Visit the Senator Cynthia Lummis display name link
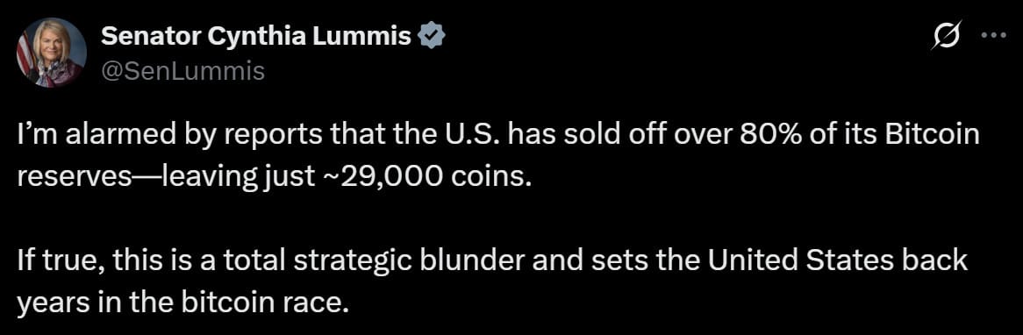The width and height of the screenshot is (1023, 335). (x=256, y=39)
